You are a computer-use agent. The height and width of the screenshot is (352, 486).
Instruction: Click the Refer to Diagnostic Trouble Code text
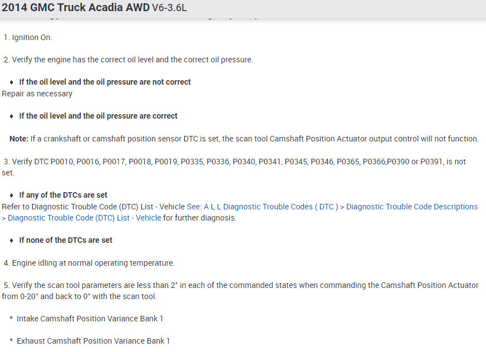coord(94,207)
